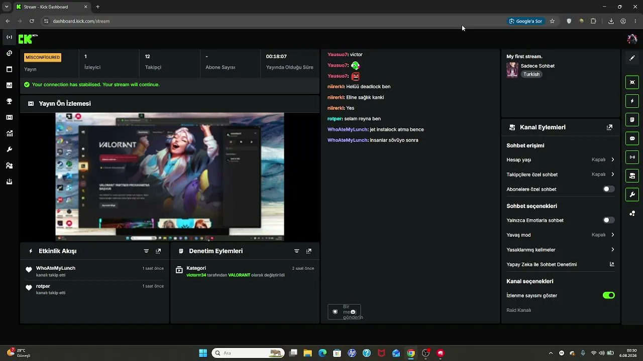Toggle the note moderation widget in right rail

[632, 120]
